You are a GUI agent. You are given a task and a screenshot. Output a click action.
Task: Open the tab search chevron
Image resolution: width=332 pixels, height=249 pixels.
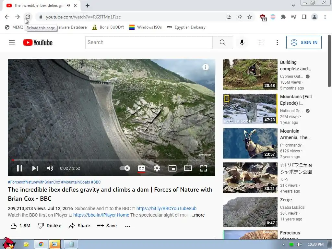click(293, 6)
